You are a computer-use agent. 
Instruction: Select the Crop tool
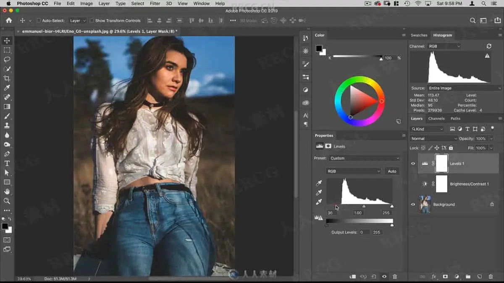coord(7,78)
